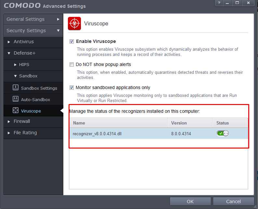Uncheck Monitor sandboxed applications only
Viewport: 258px width, 209px height.
pyautogui.click(x=71, y=87)
